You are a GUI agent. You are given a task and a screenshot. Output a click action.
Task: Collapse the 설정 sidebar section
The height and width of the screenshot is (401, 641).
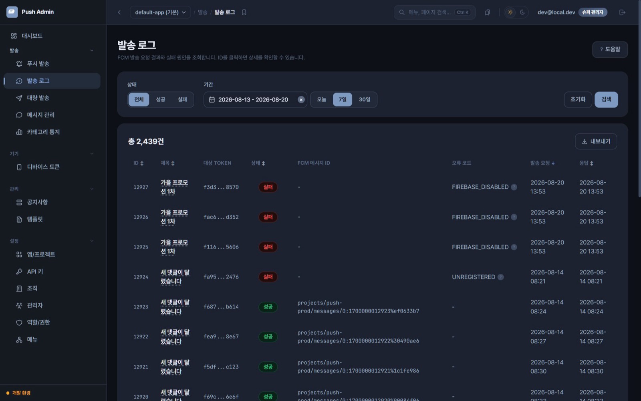click(x=92, y=241)
